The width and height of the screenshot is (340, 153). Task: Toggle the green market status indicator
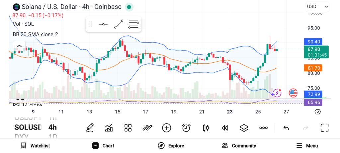pos(129,7)
